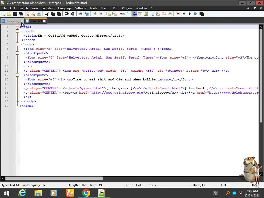Click the vertical scrollbar up arrow

click(x=261, y=27)
